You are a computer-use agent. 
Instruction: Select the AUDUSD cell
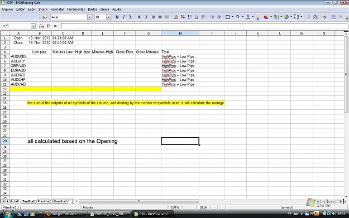click(x=18, y=56)
